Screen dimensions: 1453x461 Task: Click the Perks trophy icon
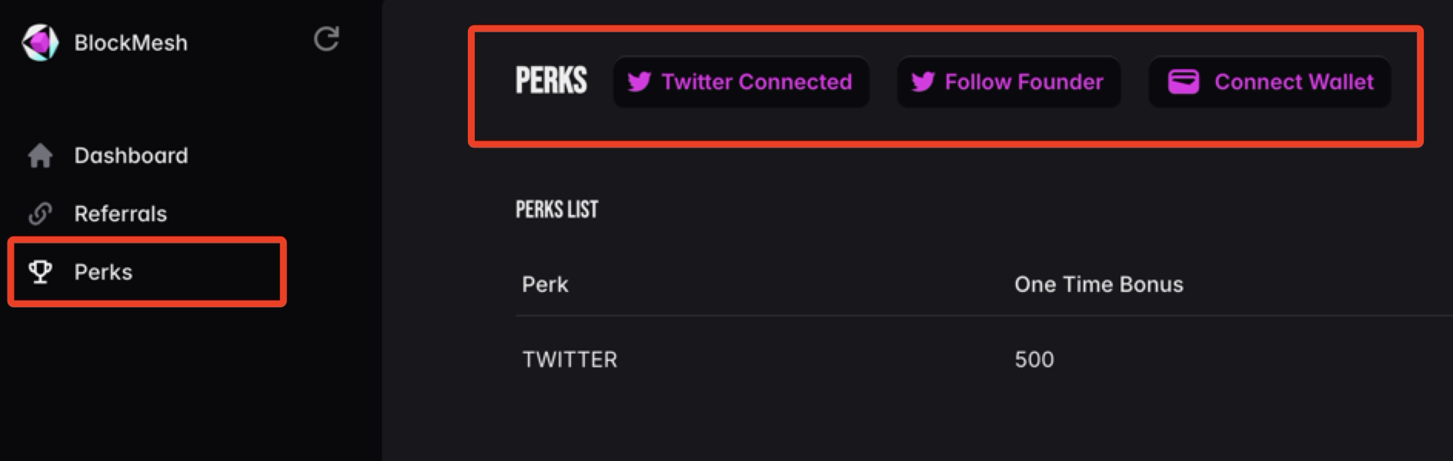[x=40, y=271]
